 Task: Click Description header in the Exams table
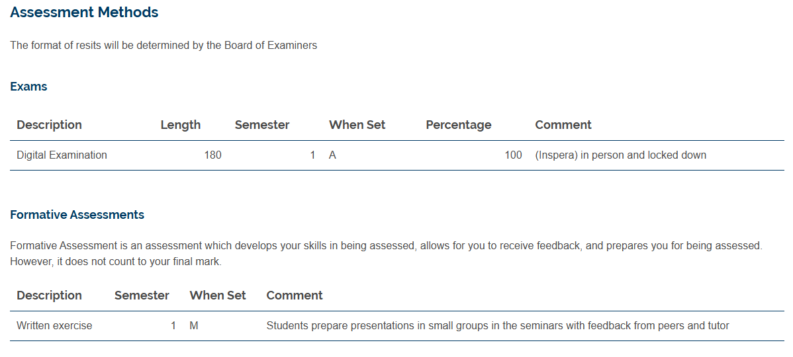click(x=49, y=125)
